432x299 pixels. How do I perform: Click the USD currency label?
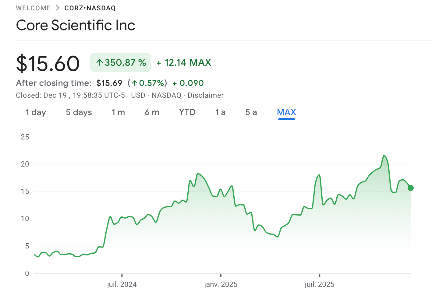pyautogui.click(x=138, y=95)
